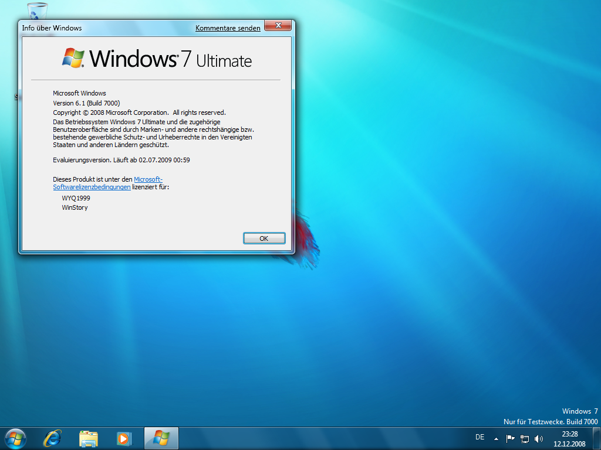Image resolution: width=601 pixels, height=450 pixels.
Task: Open the Start menu orb
Action: 15,438
